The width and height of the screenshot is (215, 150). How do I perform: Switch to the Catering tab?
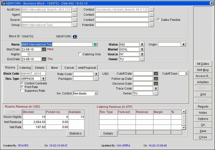[x=25, y=67]
